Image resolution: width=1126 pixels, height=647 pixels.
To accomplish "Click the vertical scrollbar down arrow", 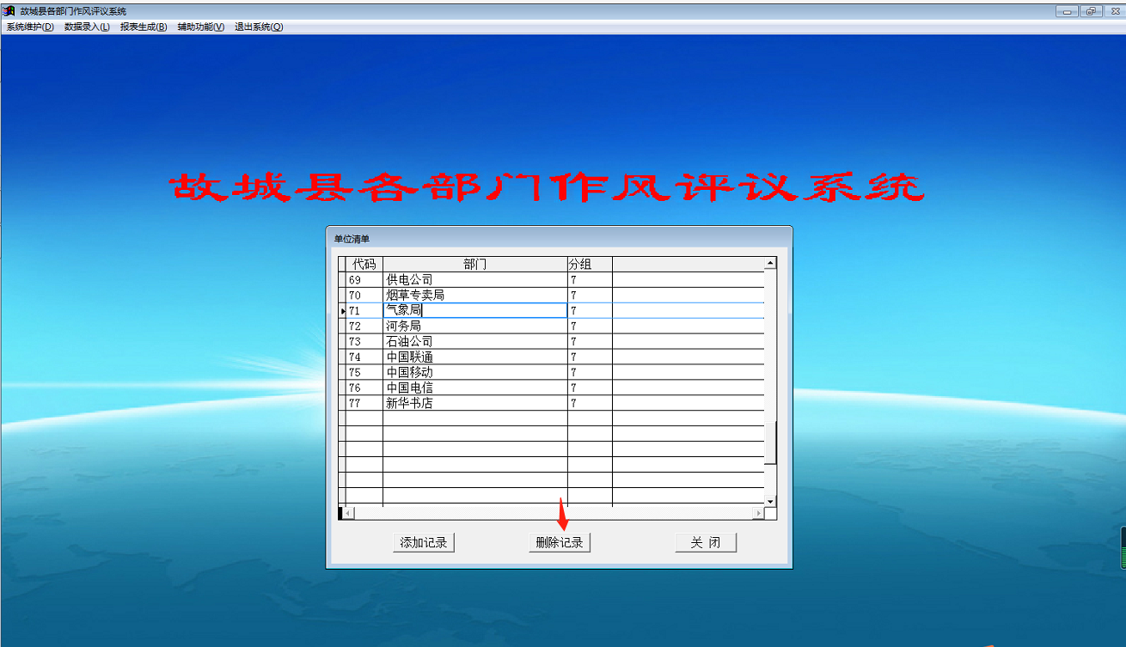I will pyautogui.click(x=770, y=501).
